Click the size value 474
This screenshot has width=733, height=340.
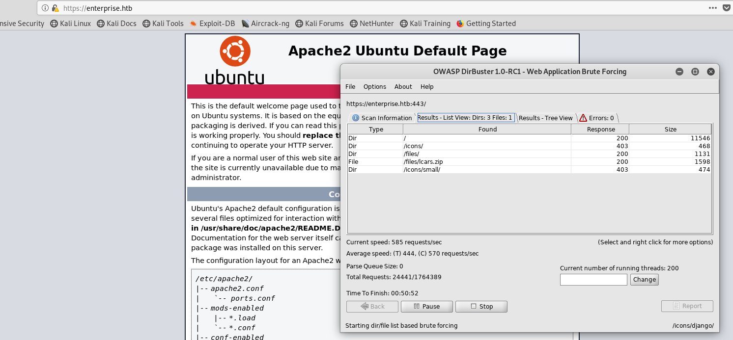coord(704,170)
